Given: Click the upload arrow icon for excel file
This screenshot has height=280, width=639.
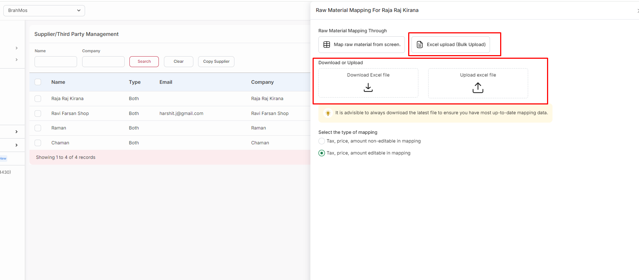Looking at the screenshot, I should tap(478, 88).
